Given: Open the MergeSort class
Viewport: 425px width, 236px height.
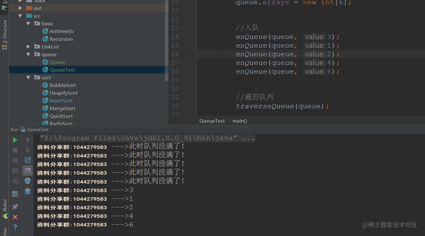Looking at the screenshot, I should tap(62, 108).
